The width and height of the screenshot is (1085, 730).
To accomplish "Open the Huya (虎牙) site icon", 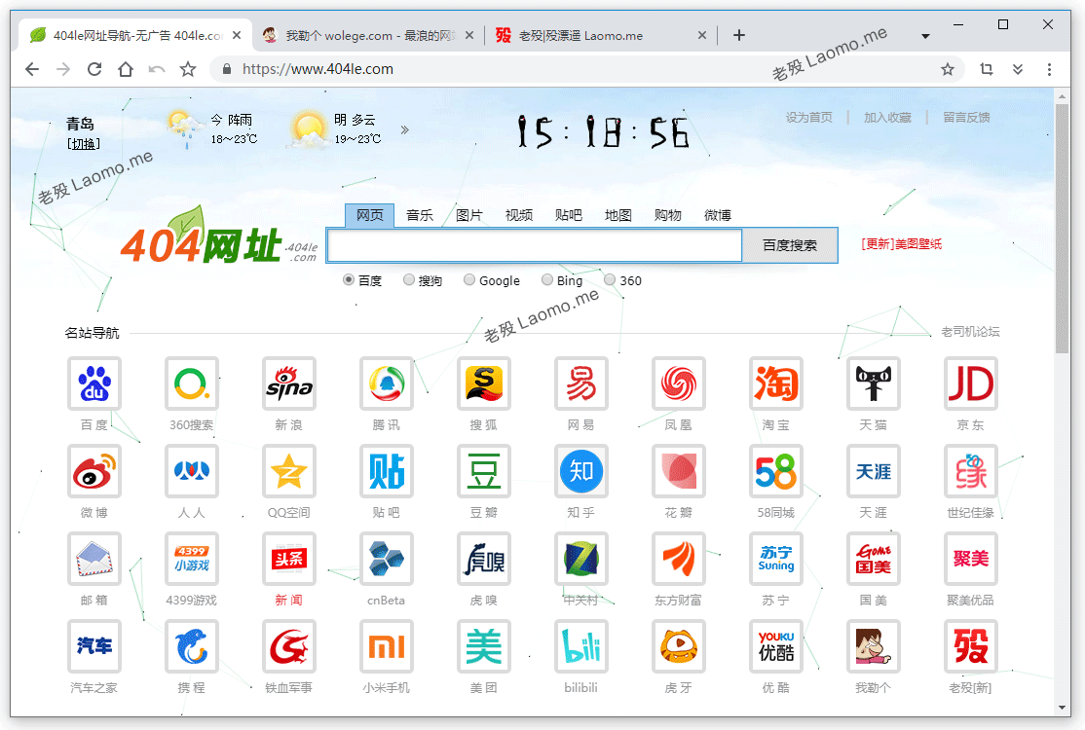I will click(679, 647).
